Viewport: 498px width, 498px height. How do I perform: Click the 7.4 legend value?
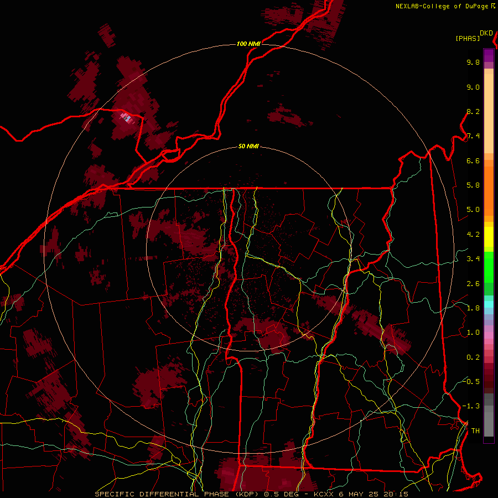point(473,136)
